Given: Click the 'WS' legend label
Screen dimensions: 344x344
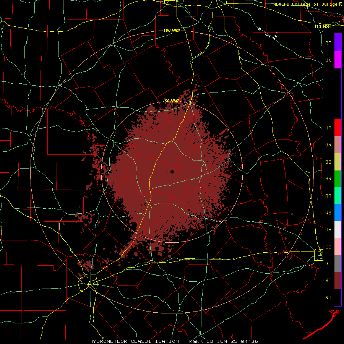Looking at the screenshot, I should pos(328,213).
